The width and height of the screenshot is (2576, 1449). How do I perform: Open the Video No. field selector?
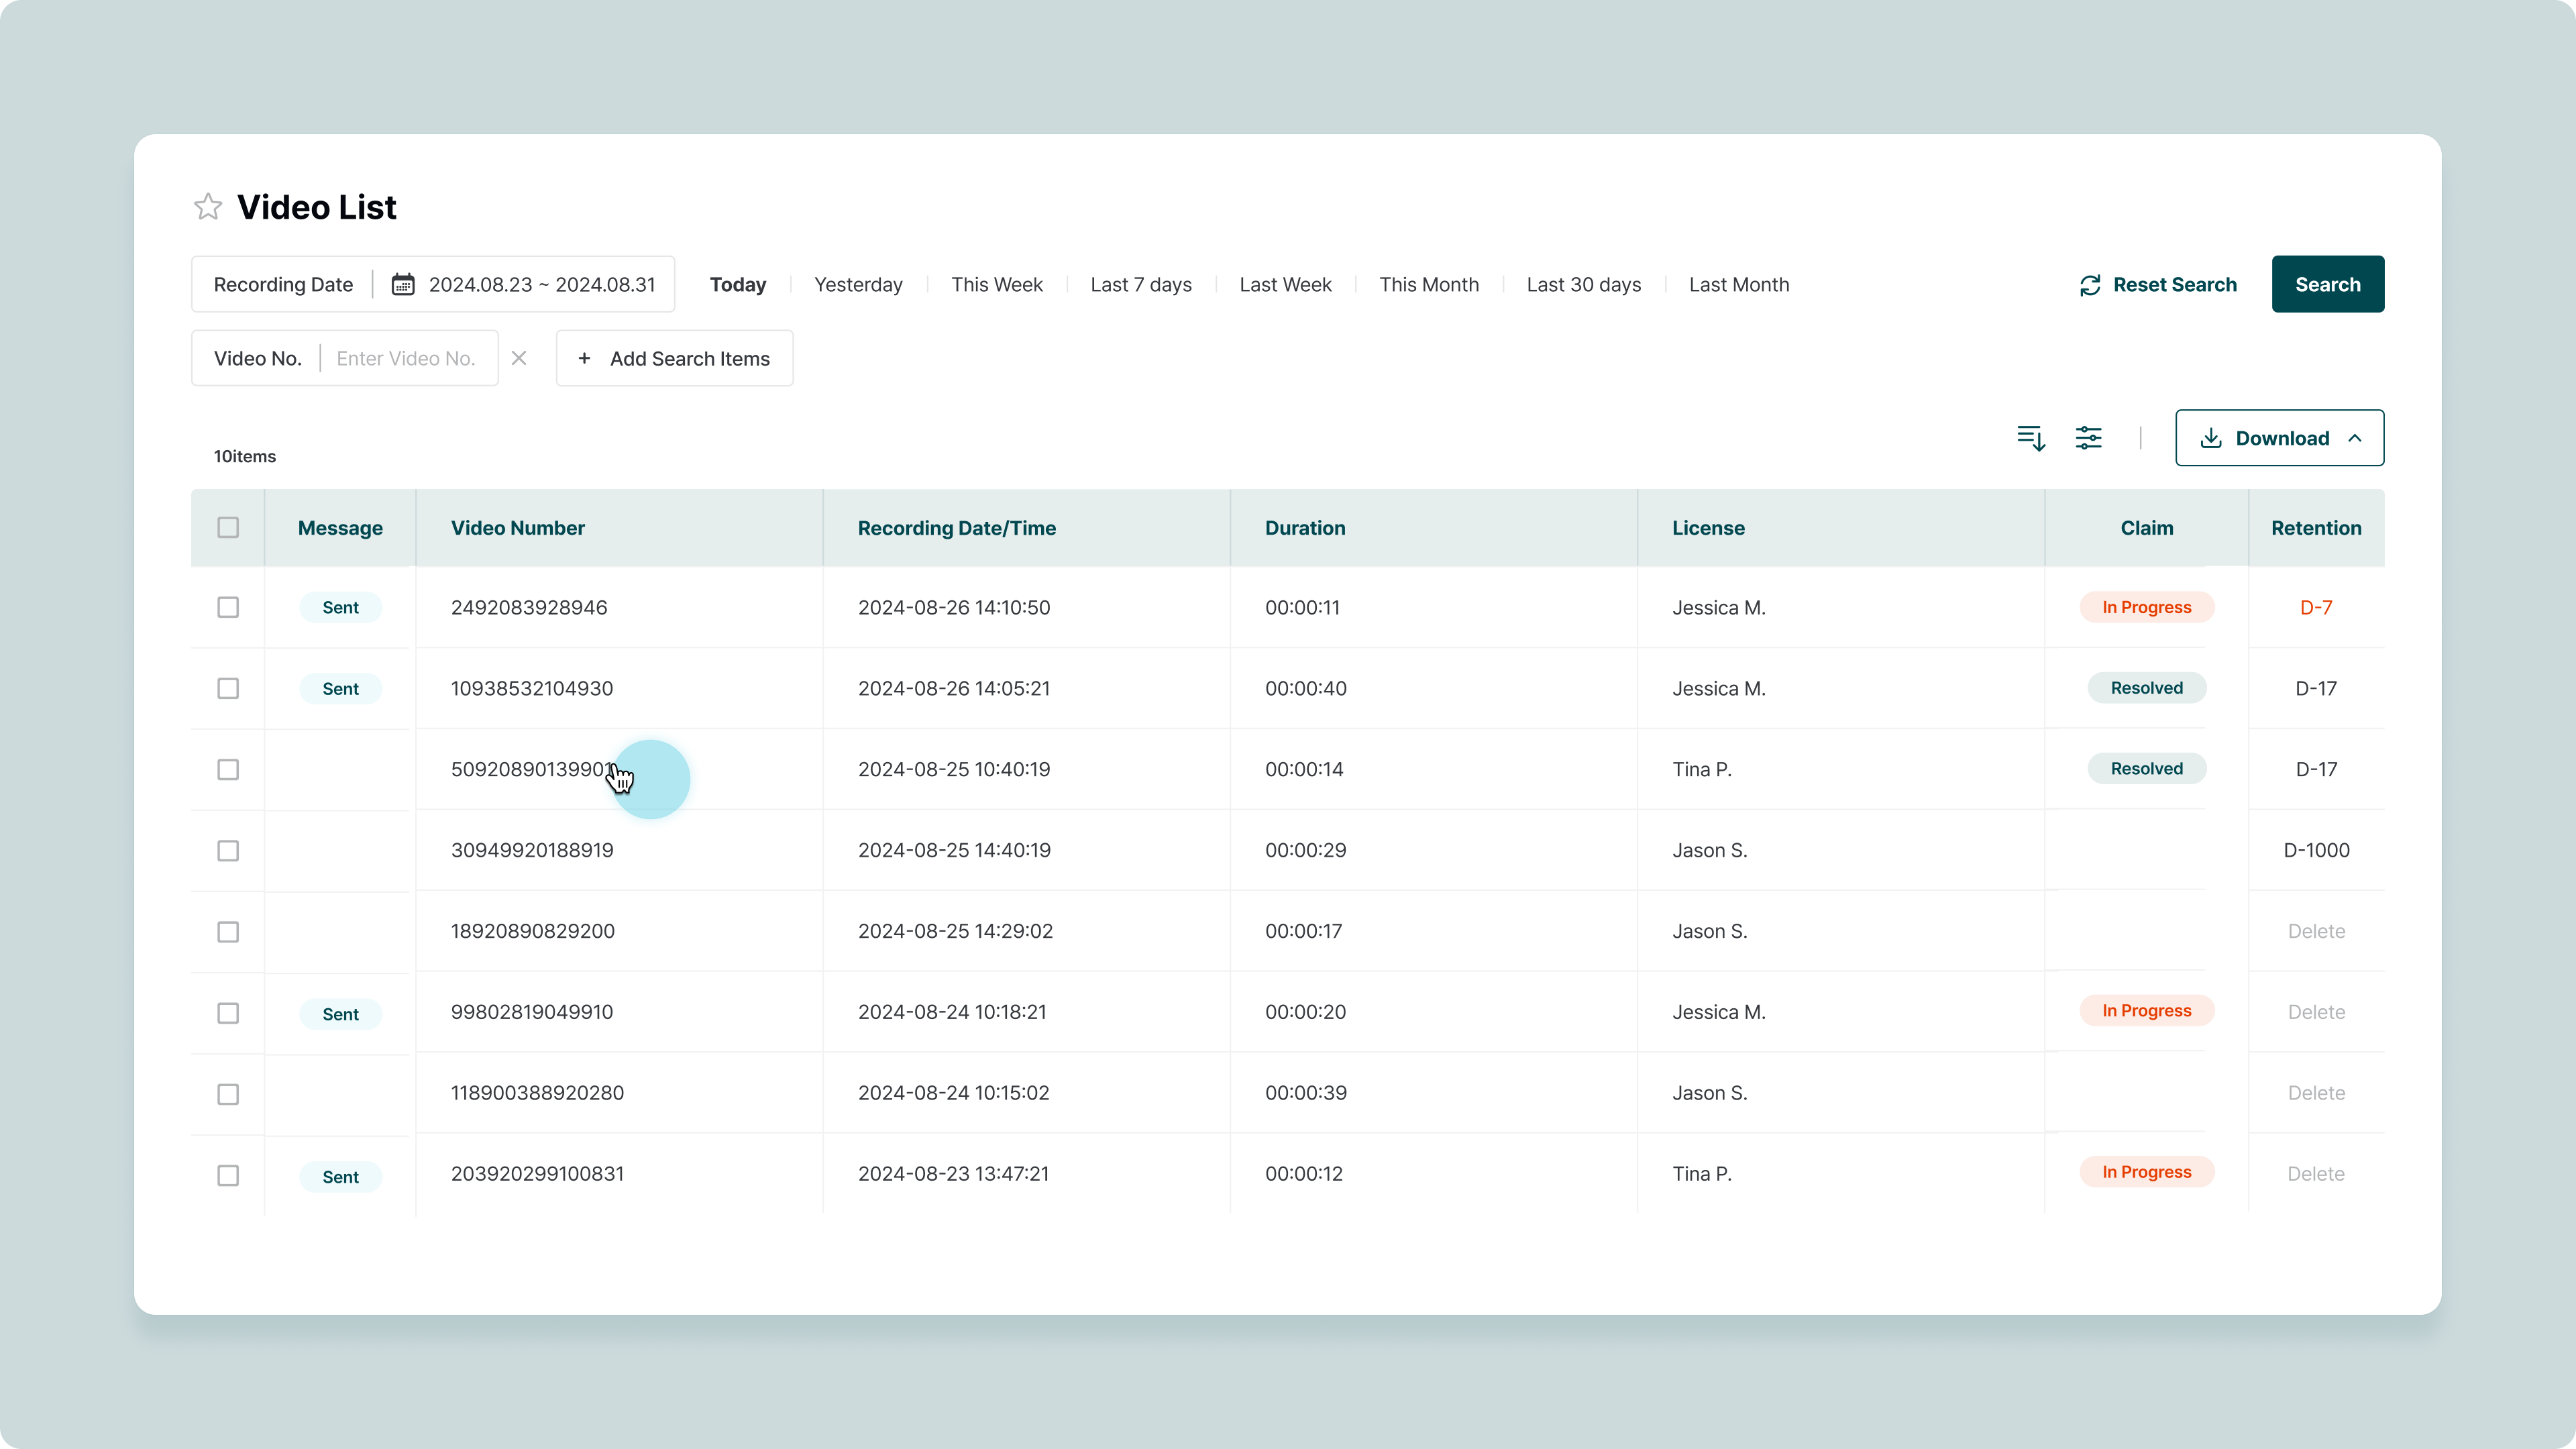[257, 358]
